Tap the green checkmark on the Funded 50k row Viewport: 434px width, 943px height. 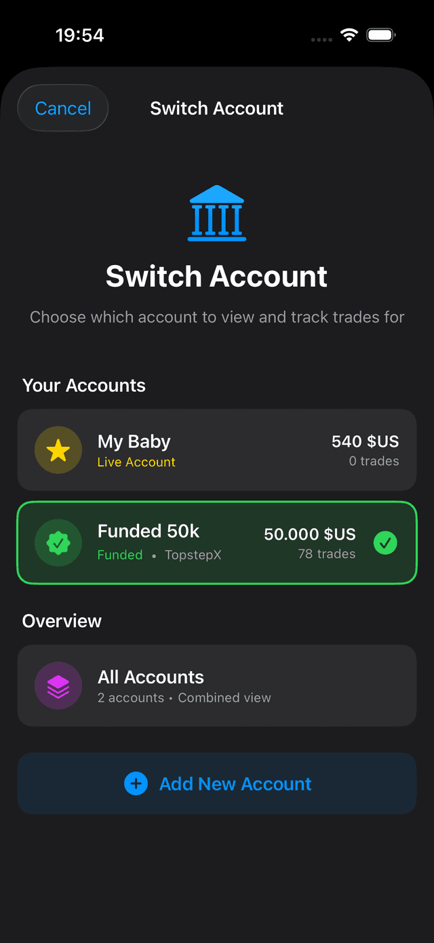pyautogui.click(x=385, y=542)
